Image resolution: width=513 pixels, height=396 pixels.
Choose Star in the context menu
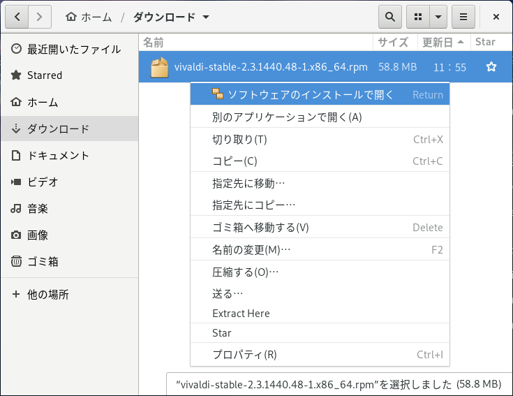pos(320,333)
